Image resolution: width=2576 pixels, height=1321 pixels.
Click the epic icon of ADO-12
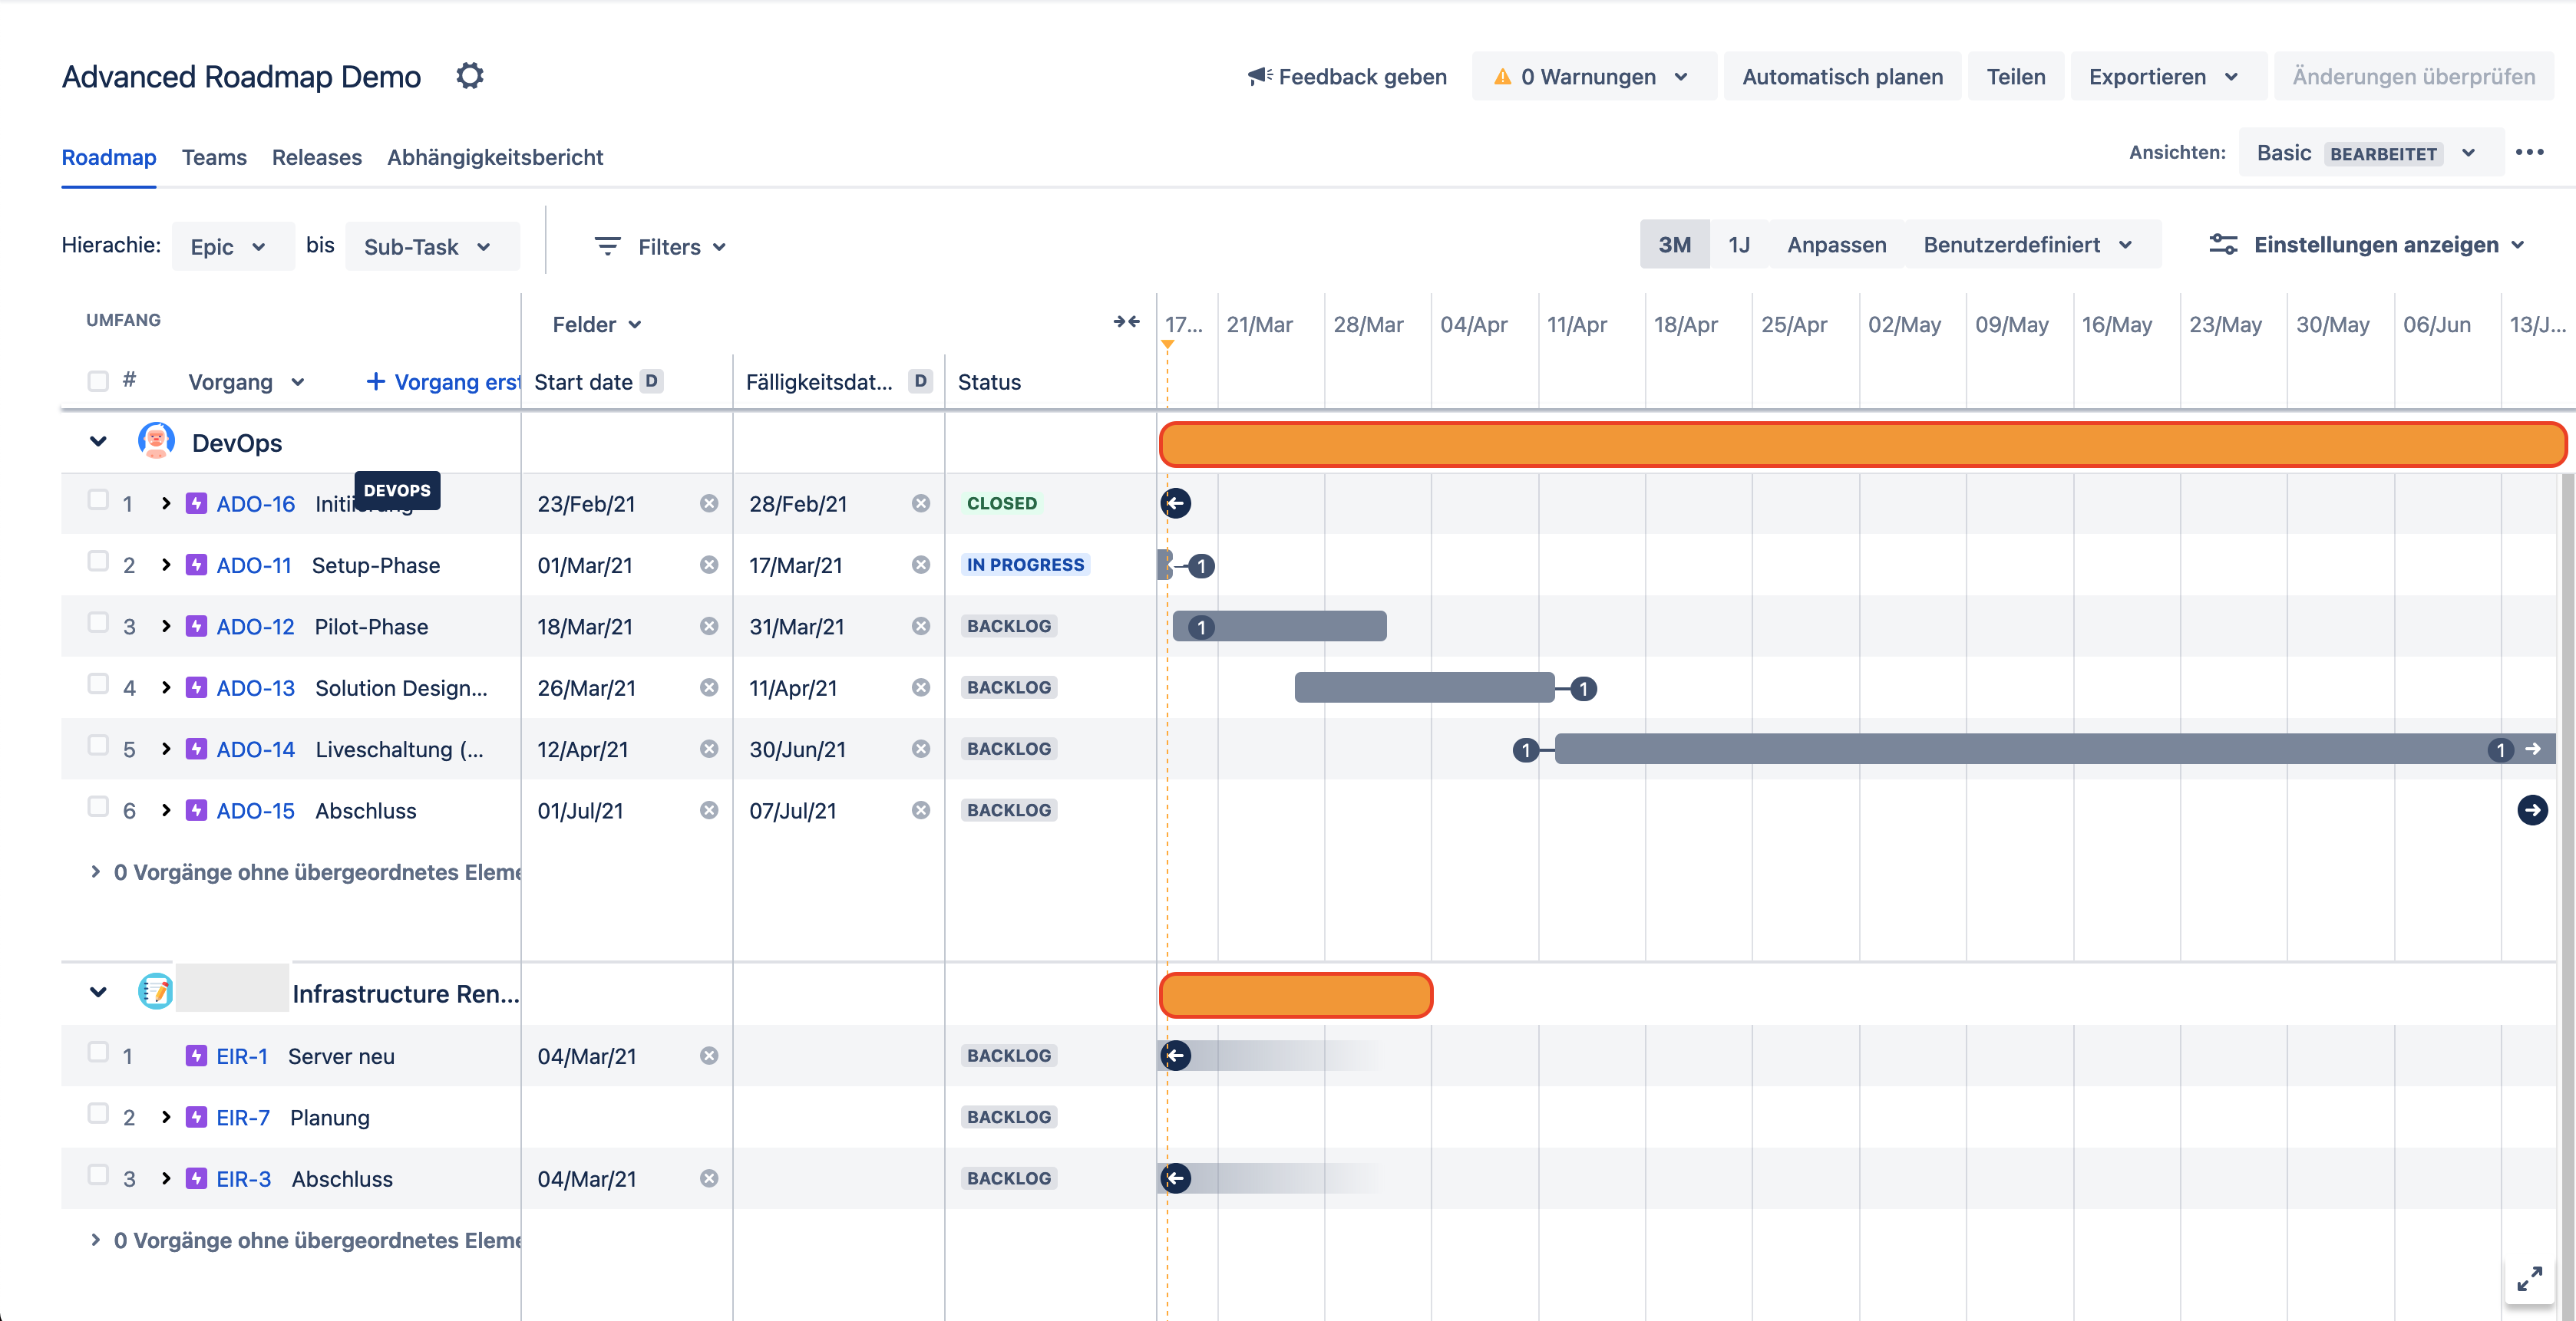click(196, 627)
